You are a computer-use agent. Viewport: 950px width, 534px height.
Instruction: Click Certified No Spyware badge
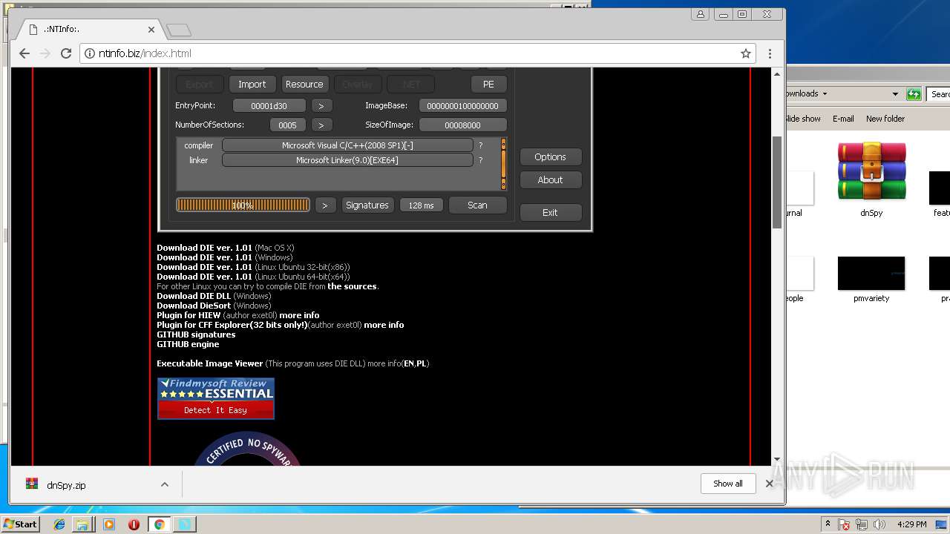[x=247, y=450]
